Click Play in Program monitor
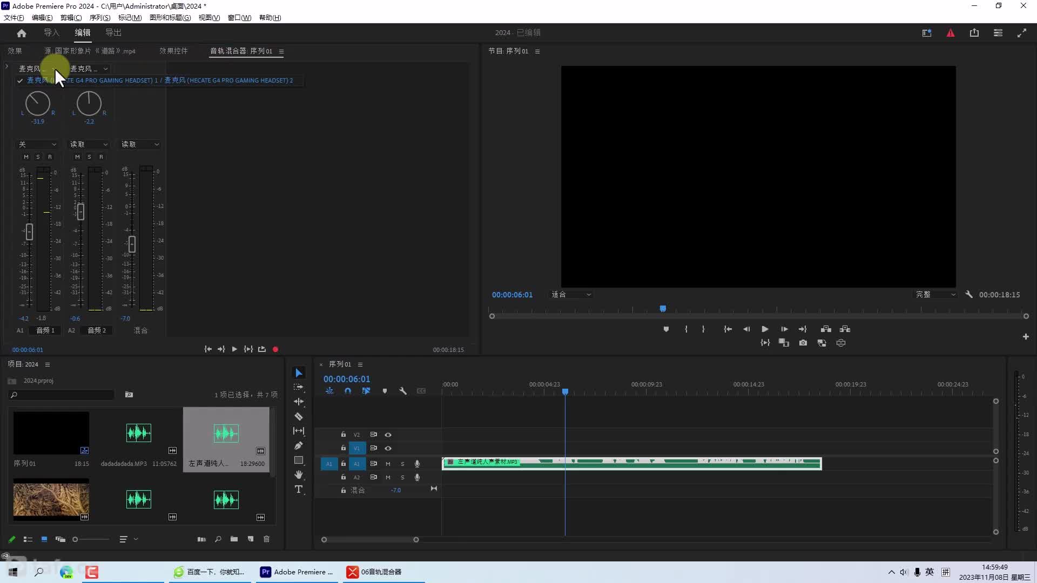Viewport: 1037px width, 583px height. [765, 329]
